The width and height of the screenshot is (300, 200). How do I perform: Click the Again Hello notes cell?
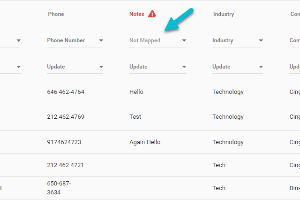[x=145, y=142]
